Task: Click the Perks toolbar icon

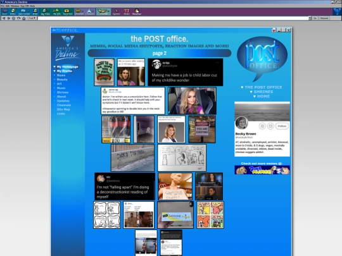Action: (x=127, y=12)
